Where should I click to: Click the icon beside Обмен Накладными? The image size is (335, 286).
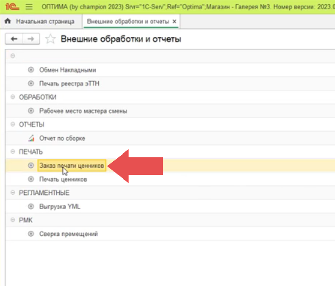(x=31, y=70)
